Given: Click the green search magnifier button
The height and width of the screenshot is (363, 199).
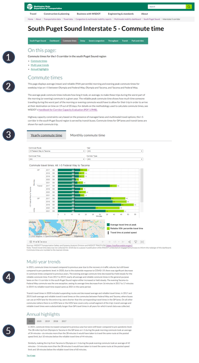Looking at the screenshot, I should 189,6.
